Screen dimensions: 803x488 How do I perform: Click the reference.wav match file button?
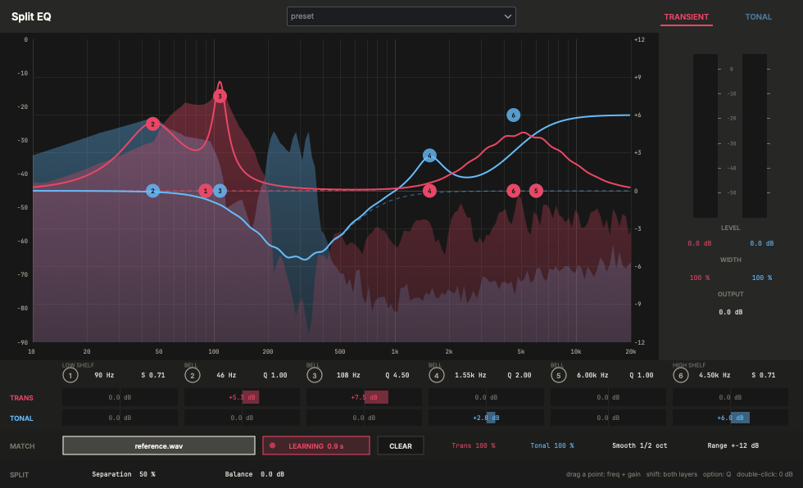coord(159,445)
